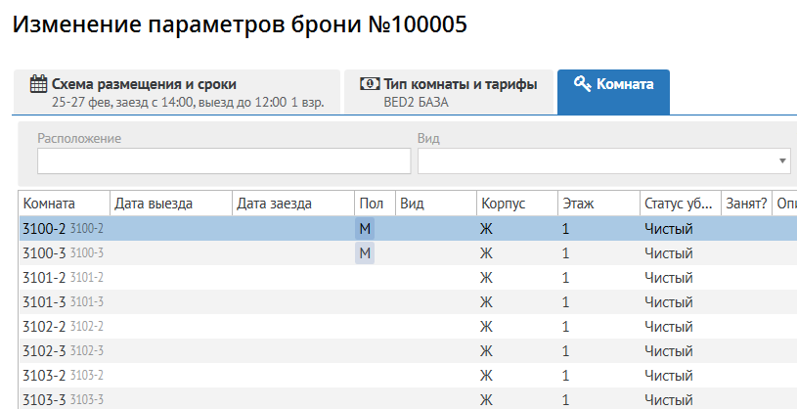The width and height of the screenshot is (797, 409).
Task: Click the Занят? column header
Action: pyautogui.click(x=745, y=204)
